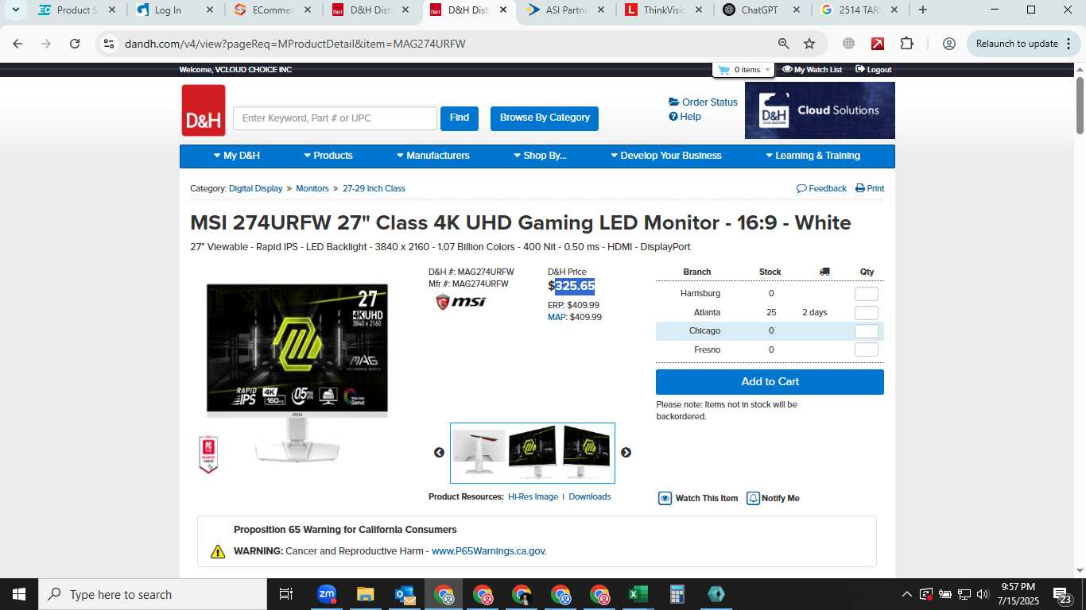This screenshot has width=1086, height=610.
Task: Bookmark page with the star icon
Action: pos(809,44)
